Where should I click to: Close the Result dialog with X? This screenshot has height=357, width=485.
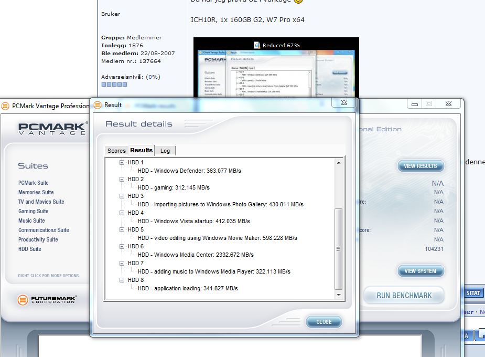344,102
